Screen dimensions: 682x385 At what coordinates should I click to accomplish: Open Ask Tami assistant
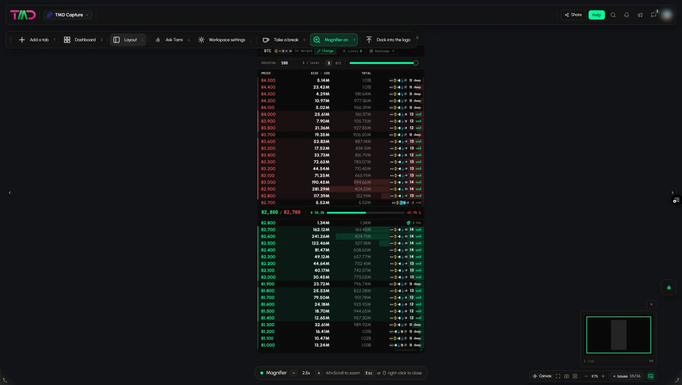172,40
